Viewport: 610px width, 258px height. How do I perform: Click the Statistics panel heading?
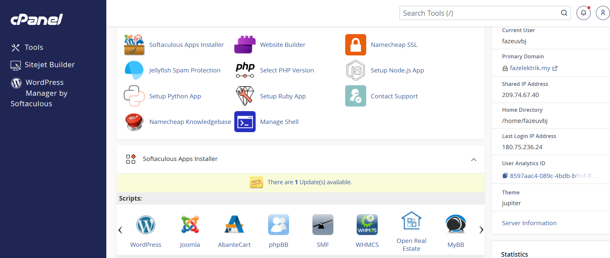coord(515,254)
